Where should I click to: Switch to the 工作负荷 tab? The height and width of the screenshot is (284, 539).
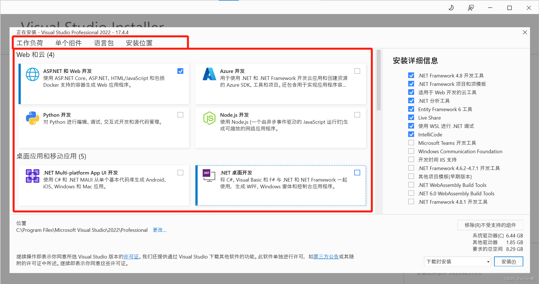point(30,43)
